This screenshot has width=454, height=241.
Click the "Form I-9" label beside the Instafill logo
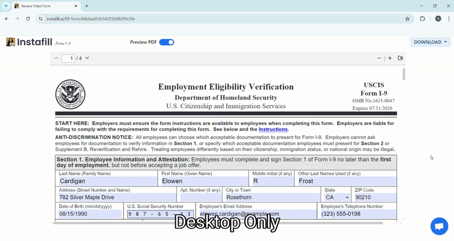63,44
